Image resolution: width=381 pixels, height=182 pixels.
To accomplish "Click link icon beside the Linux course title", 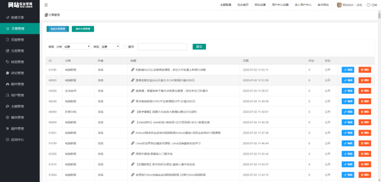I will pyautogui.click(x=133, y=143).
